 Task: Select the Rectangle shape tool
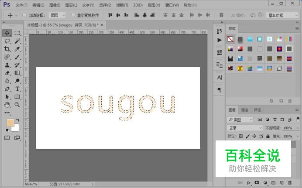coord(17,97)
